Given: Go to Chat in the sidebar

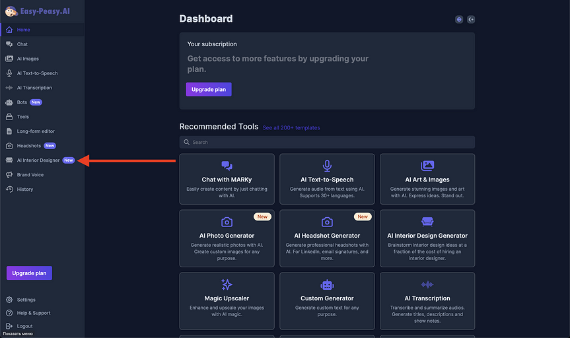Looking at the screenshot, I should pyautogui.click(x=22, y=44).
